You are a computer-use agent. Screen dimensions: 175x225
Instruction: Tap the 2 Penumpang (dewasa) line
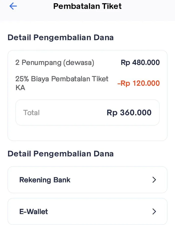point(54,62)
